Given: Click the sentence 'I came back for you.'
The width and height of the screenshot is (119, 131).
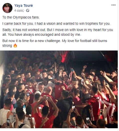Looking at the screenshot, I should point(18,23).
